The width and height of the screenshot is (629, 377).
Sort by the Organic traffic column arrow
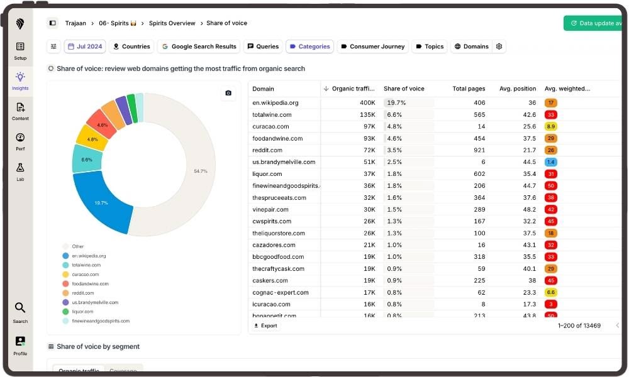coord(326,89)
